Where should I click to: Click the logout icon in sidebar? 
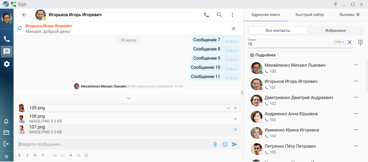click(6, 144)
